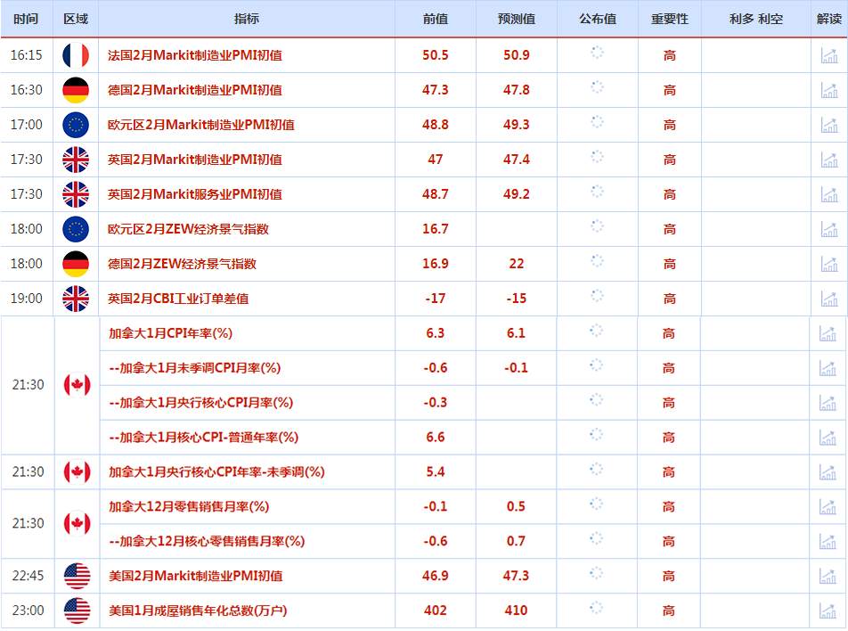The height and width of the screenshot is (631, 848).
Task: Open chart icon for 美国2月Markit制造业PMI初值
Action: coord(828,576)
